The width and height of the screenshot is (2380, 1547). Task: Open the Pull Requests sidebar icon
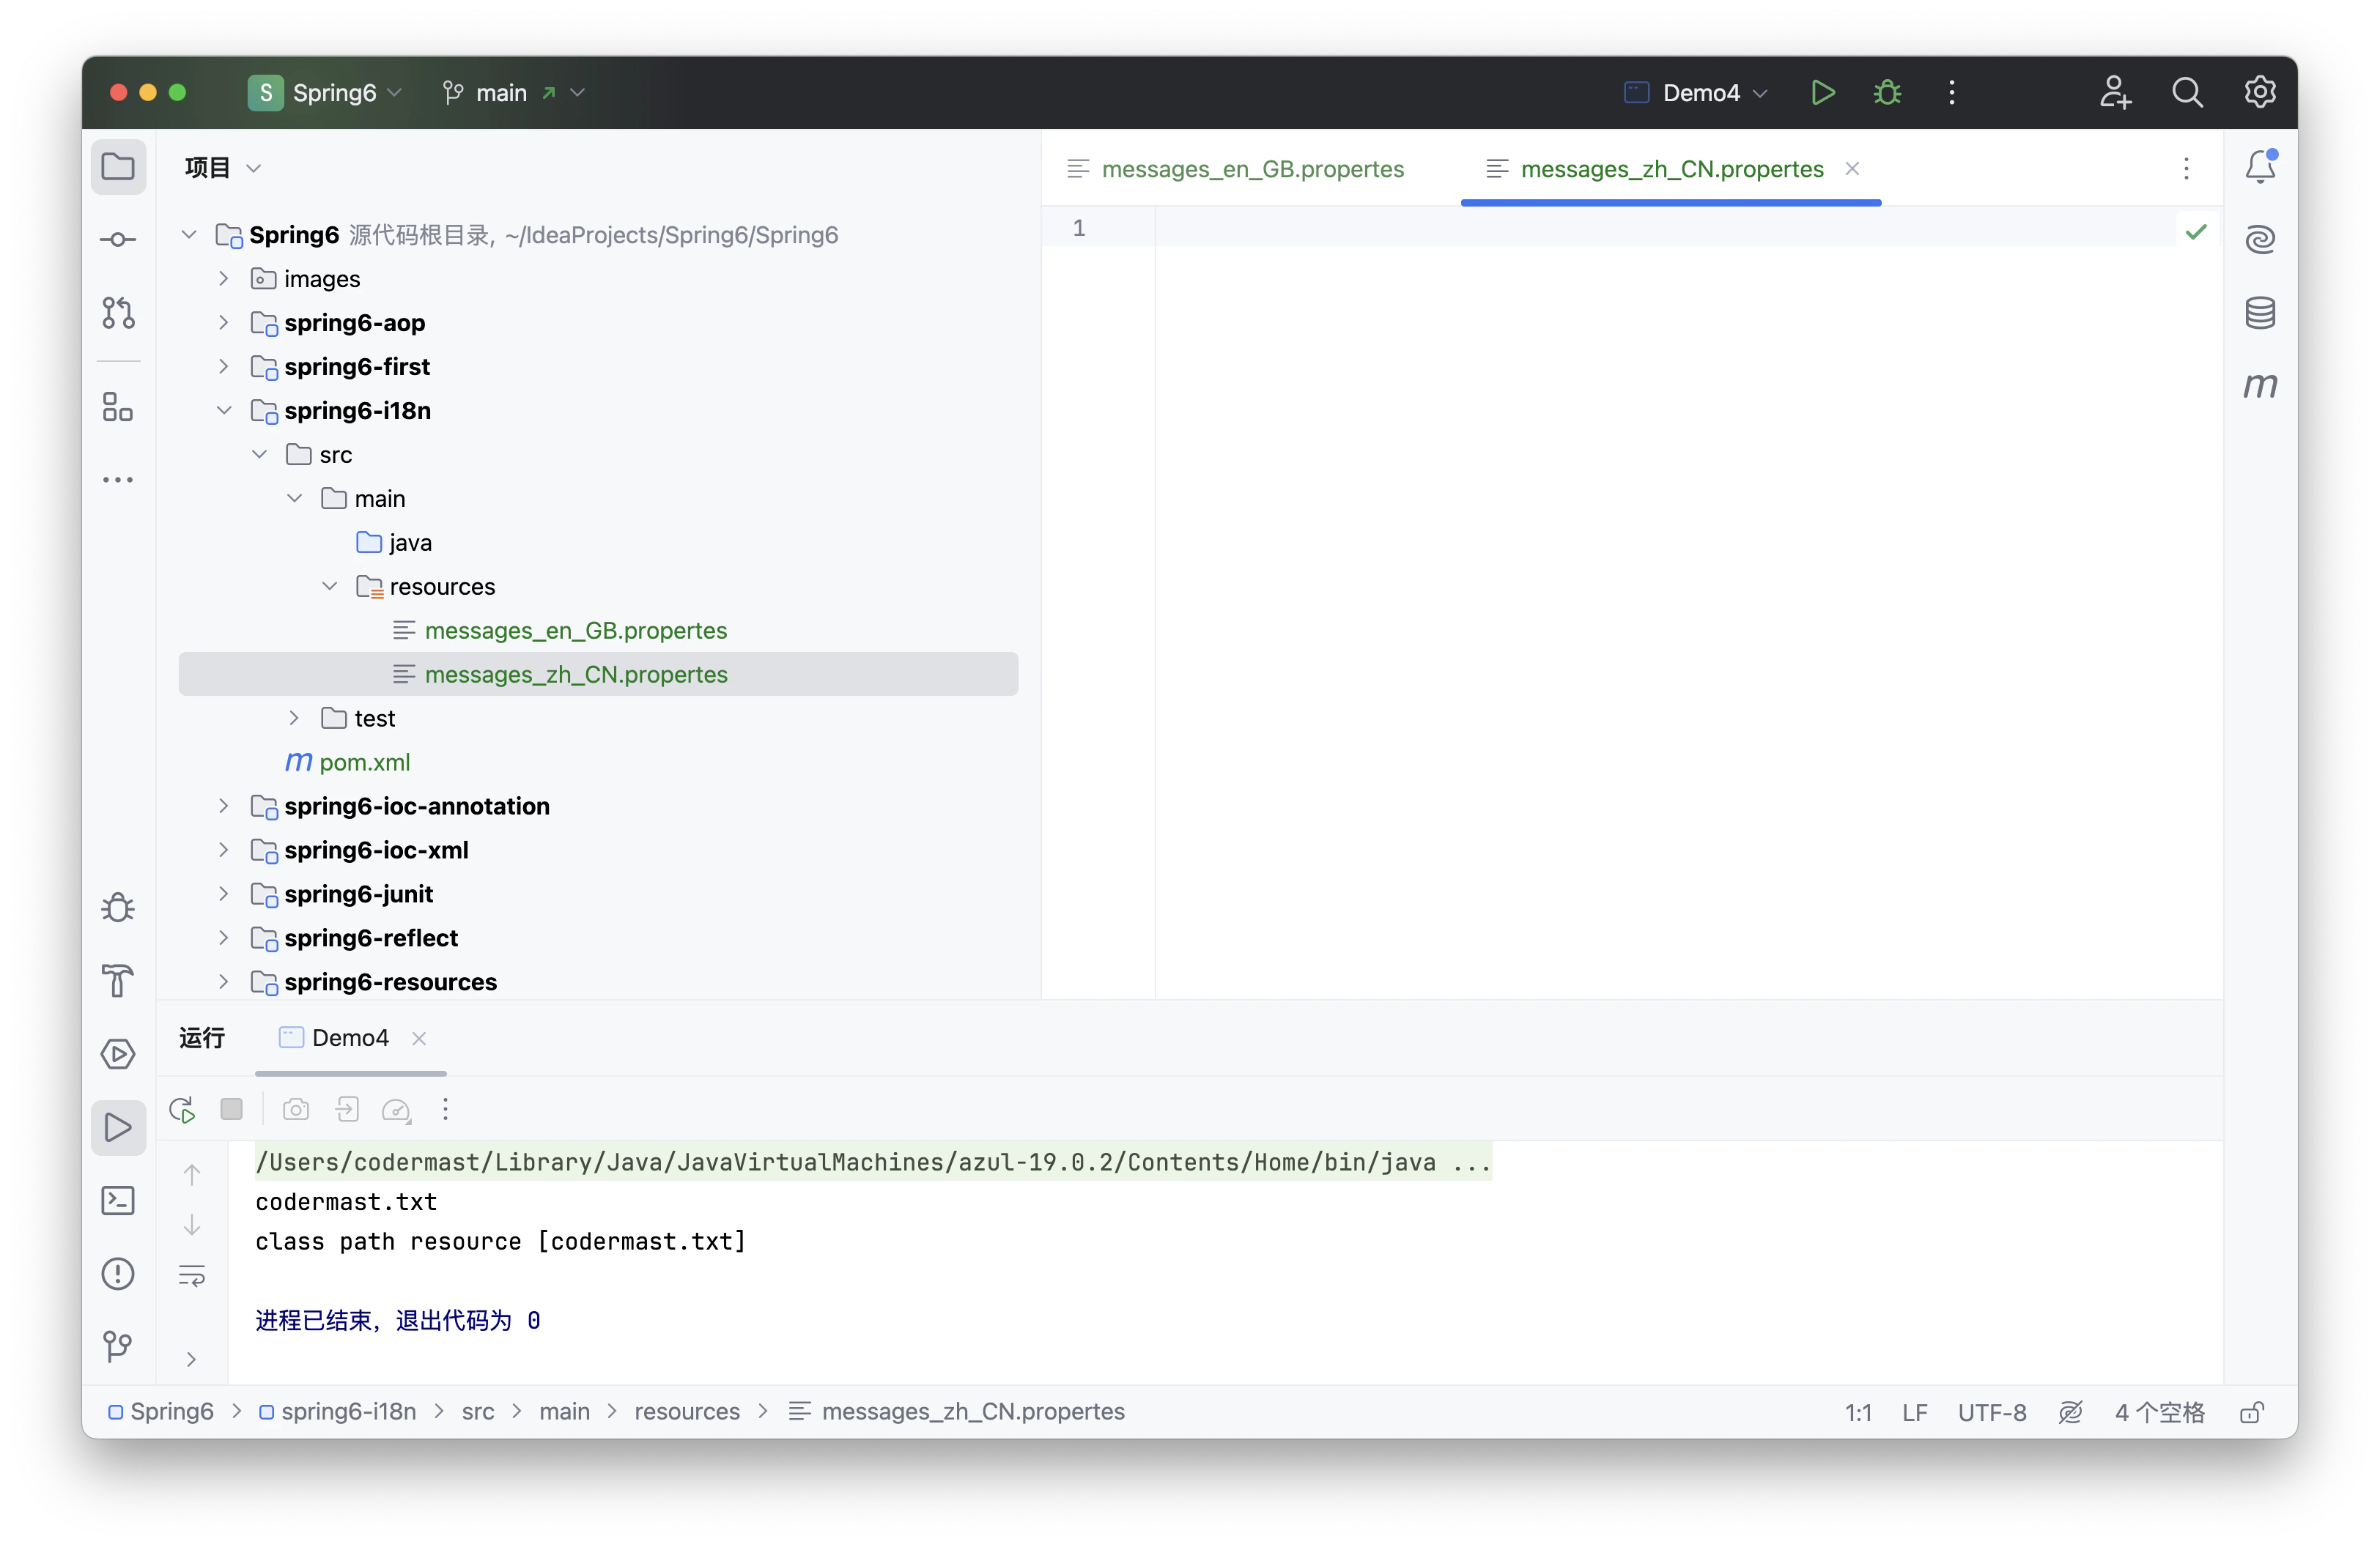(118, 313)
